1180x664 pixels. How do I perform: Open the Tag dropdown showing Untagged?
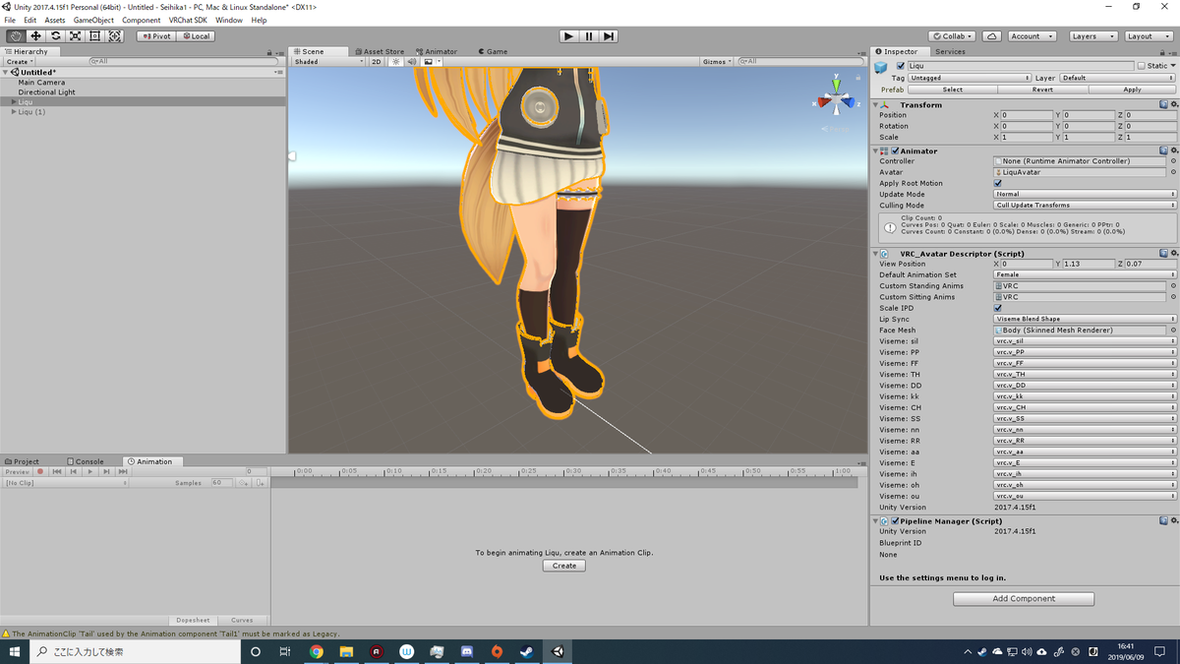click(x=970, y=78)
